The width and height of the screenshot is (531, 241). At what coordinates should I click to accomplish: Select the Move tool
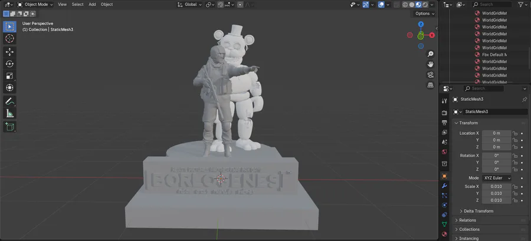click(x=10, y=52)
